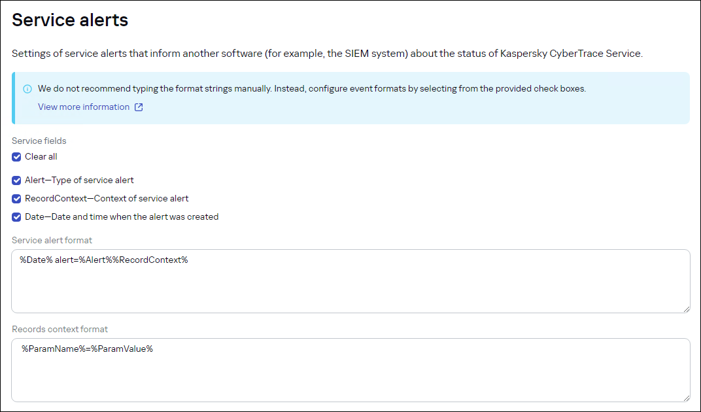Viewport: 701px width, 412px height.
Task: Click the info icon in the blue banner
Action: click(x=27, y=88)
